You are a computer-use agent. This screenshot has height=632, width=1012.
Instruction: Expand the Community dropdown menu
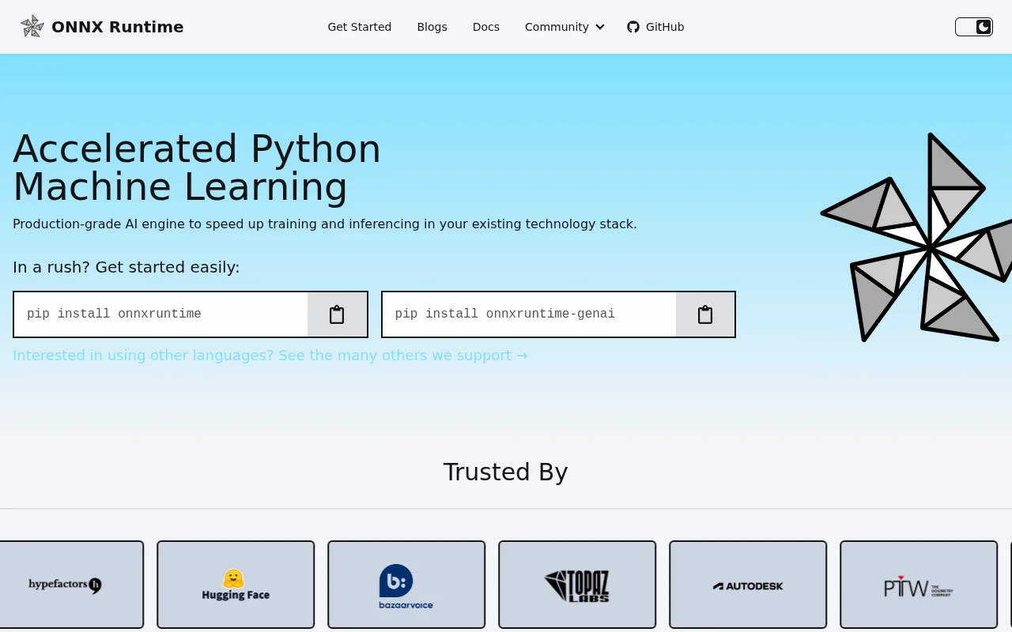pos(565,27)
